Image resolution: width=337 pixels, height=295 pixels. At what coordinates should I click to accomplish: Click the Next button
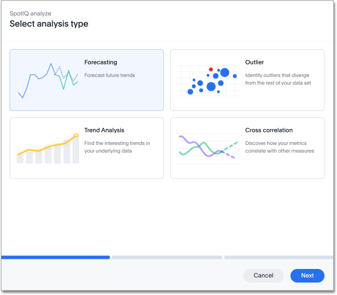pos(307,276)
